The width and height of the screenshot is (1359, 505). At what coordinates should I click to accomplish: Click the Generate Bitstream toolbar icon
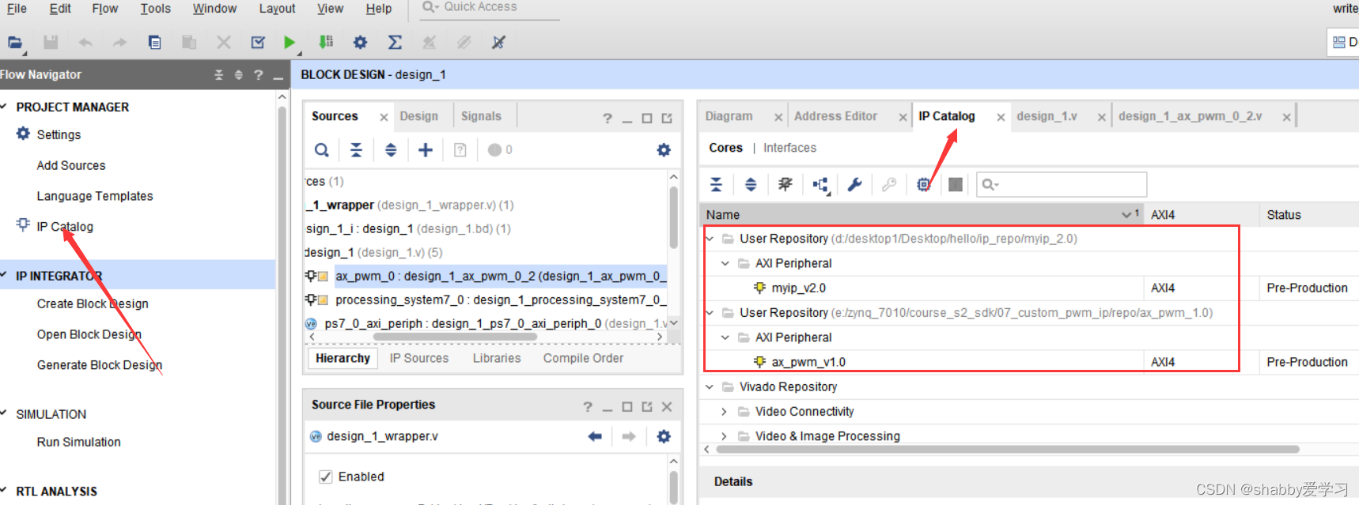[x=325, y=43]
